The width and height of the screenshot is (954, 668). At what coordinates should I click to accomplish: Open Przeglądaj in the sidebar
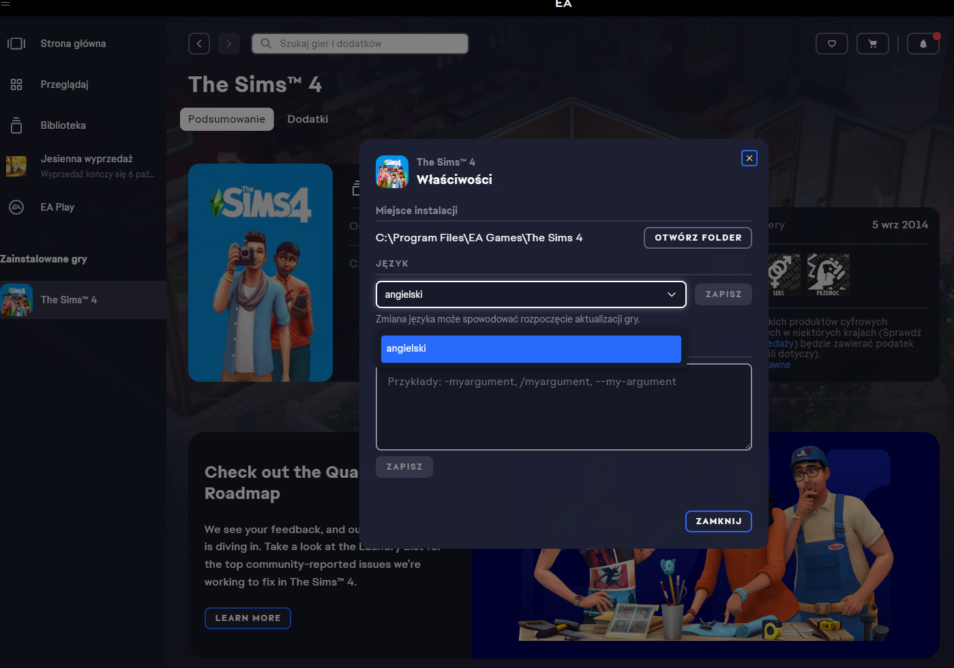point(64,85)
